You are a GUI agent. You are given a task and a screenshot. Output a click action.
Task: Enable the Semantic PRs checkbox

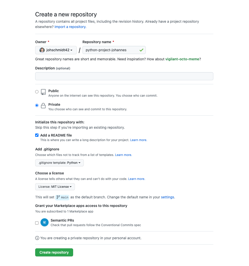click(37, 223)
